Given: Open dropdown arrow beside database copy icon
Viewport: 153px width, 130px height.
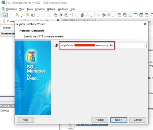Looking at the screenshot, I should click(70, 15).
